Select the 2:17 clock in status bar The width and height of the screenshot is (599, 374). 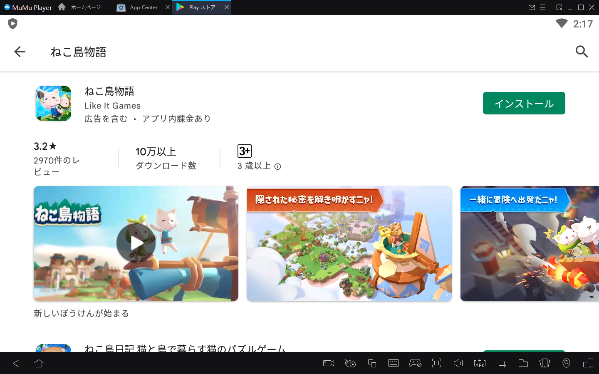(x=583, y=24)
